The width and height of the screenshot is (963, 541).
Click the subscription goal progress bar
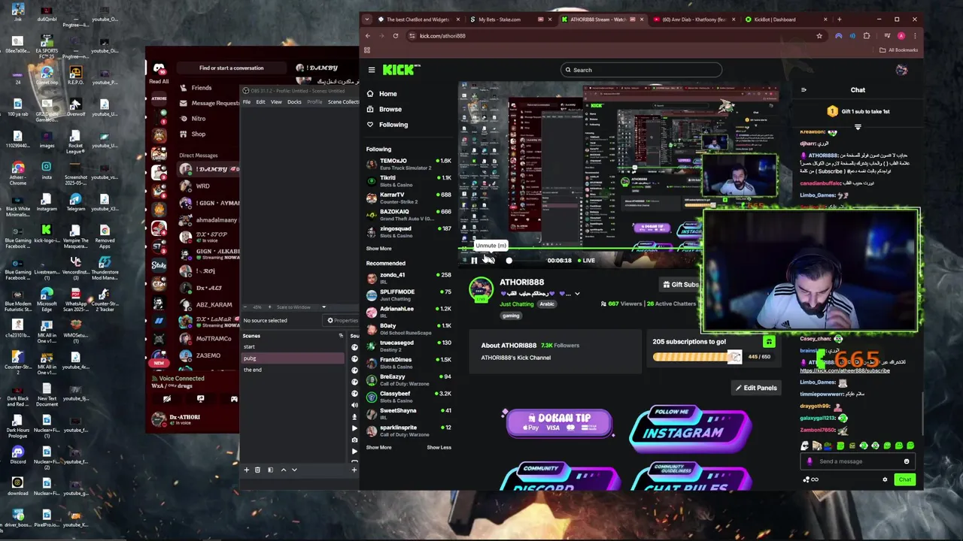click(697, 357)
